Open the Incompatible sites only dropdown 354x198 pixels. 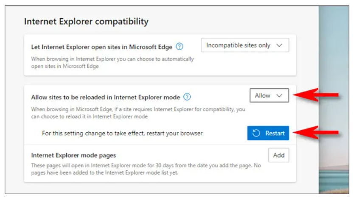pos(244,45)
